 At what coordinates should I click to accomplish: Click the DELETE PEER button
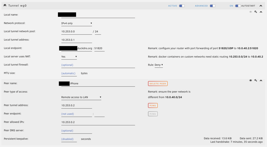pyautogui.click(x=158, y=84)
